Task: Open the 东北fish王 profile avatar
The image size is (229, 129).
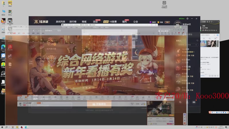Action: point(177,24)
